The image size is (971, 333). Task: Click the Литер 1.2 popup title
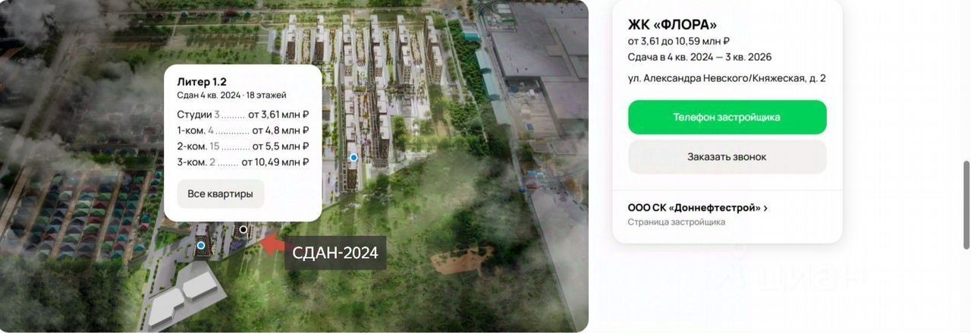tap(202, 81)
